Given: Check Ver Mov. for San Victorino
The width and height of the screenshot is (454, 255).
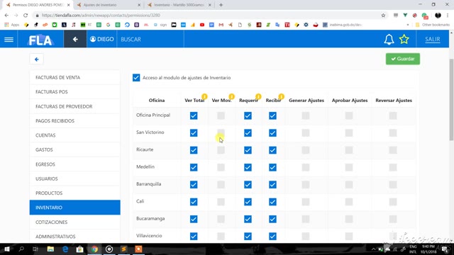Looking at the screenshot, I should (x=221, y=133).
